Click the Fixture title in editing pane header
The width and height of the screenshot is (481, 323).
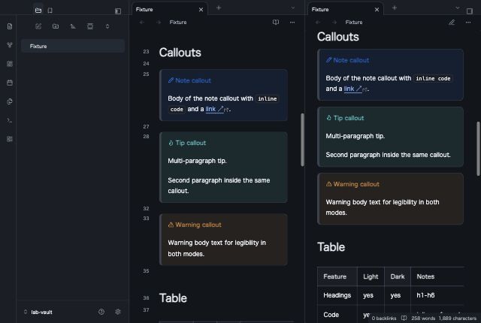(x=178, y=22)
